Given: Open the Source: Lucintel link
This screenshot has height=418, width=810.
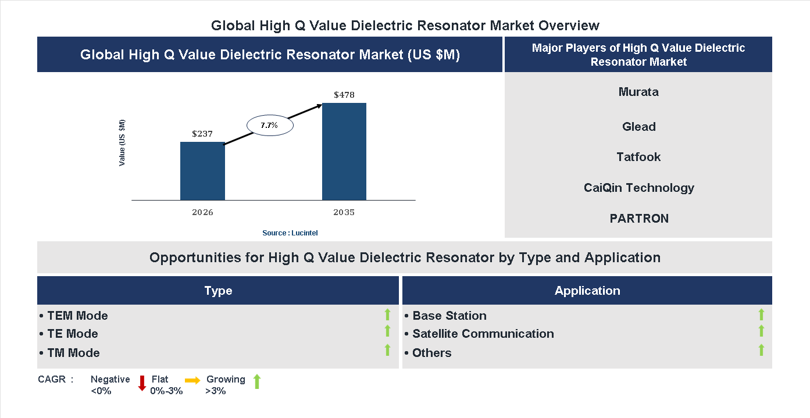Looking at the screenshot, I should (290, 233).
